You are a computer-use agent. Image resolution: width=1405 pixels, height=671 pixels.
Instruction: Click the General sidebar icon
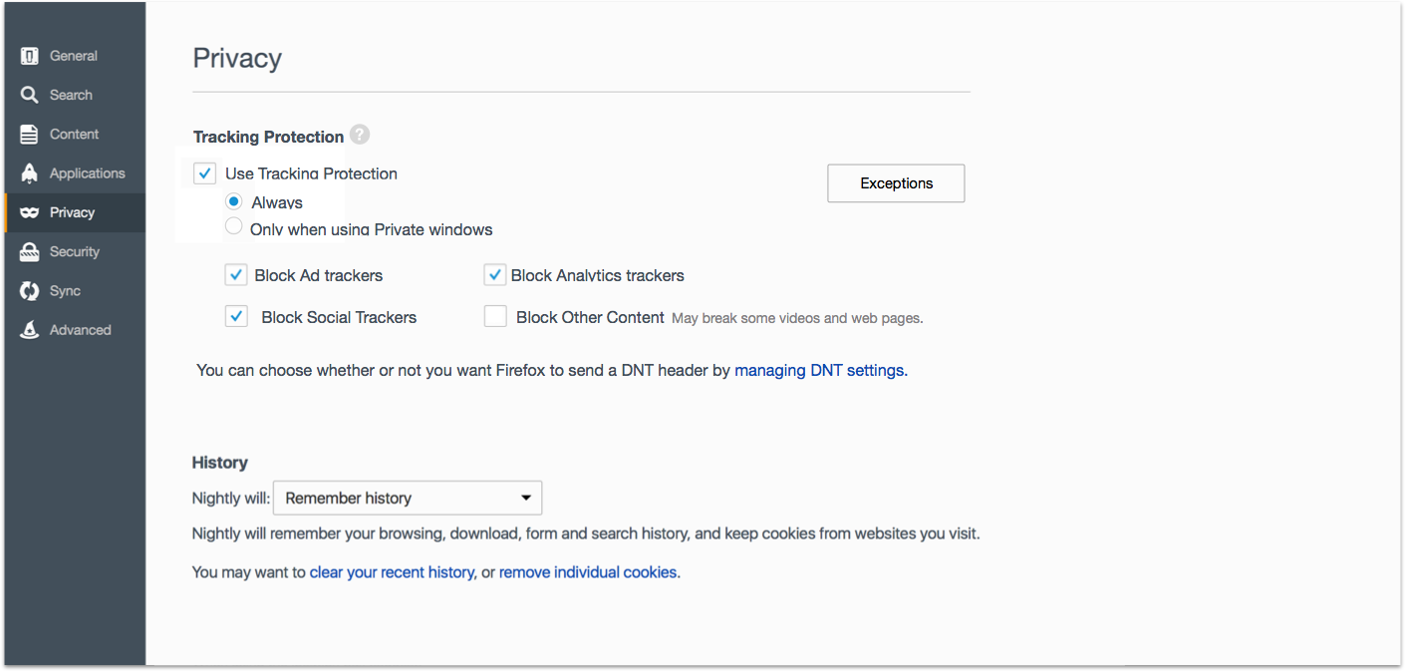[x=30, y=56]
